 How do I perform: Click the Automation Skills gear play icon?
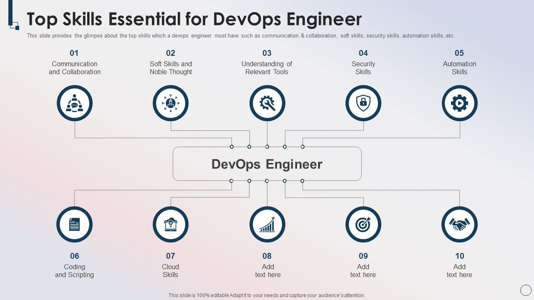[x=459, y=103]
